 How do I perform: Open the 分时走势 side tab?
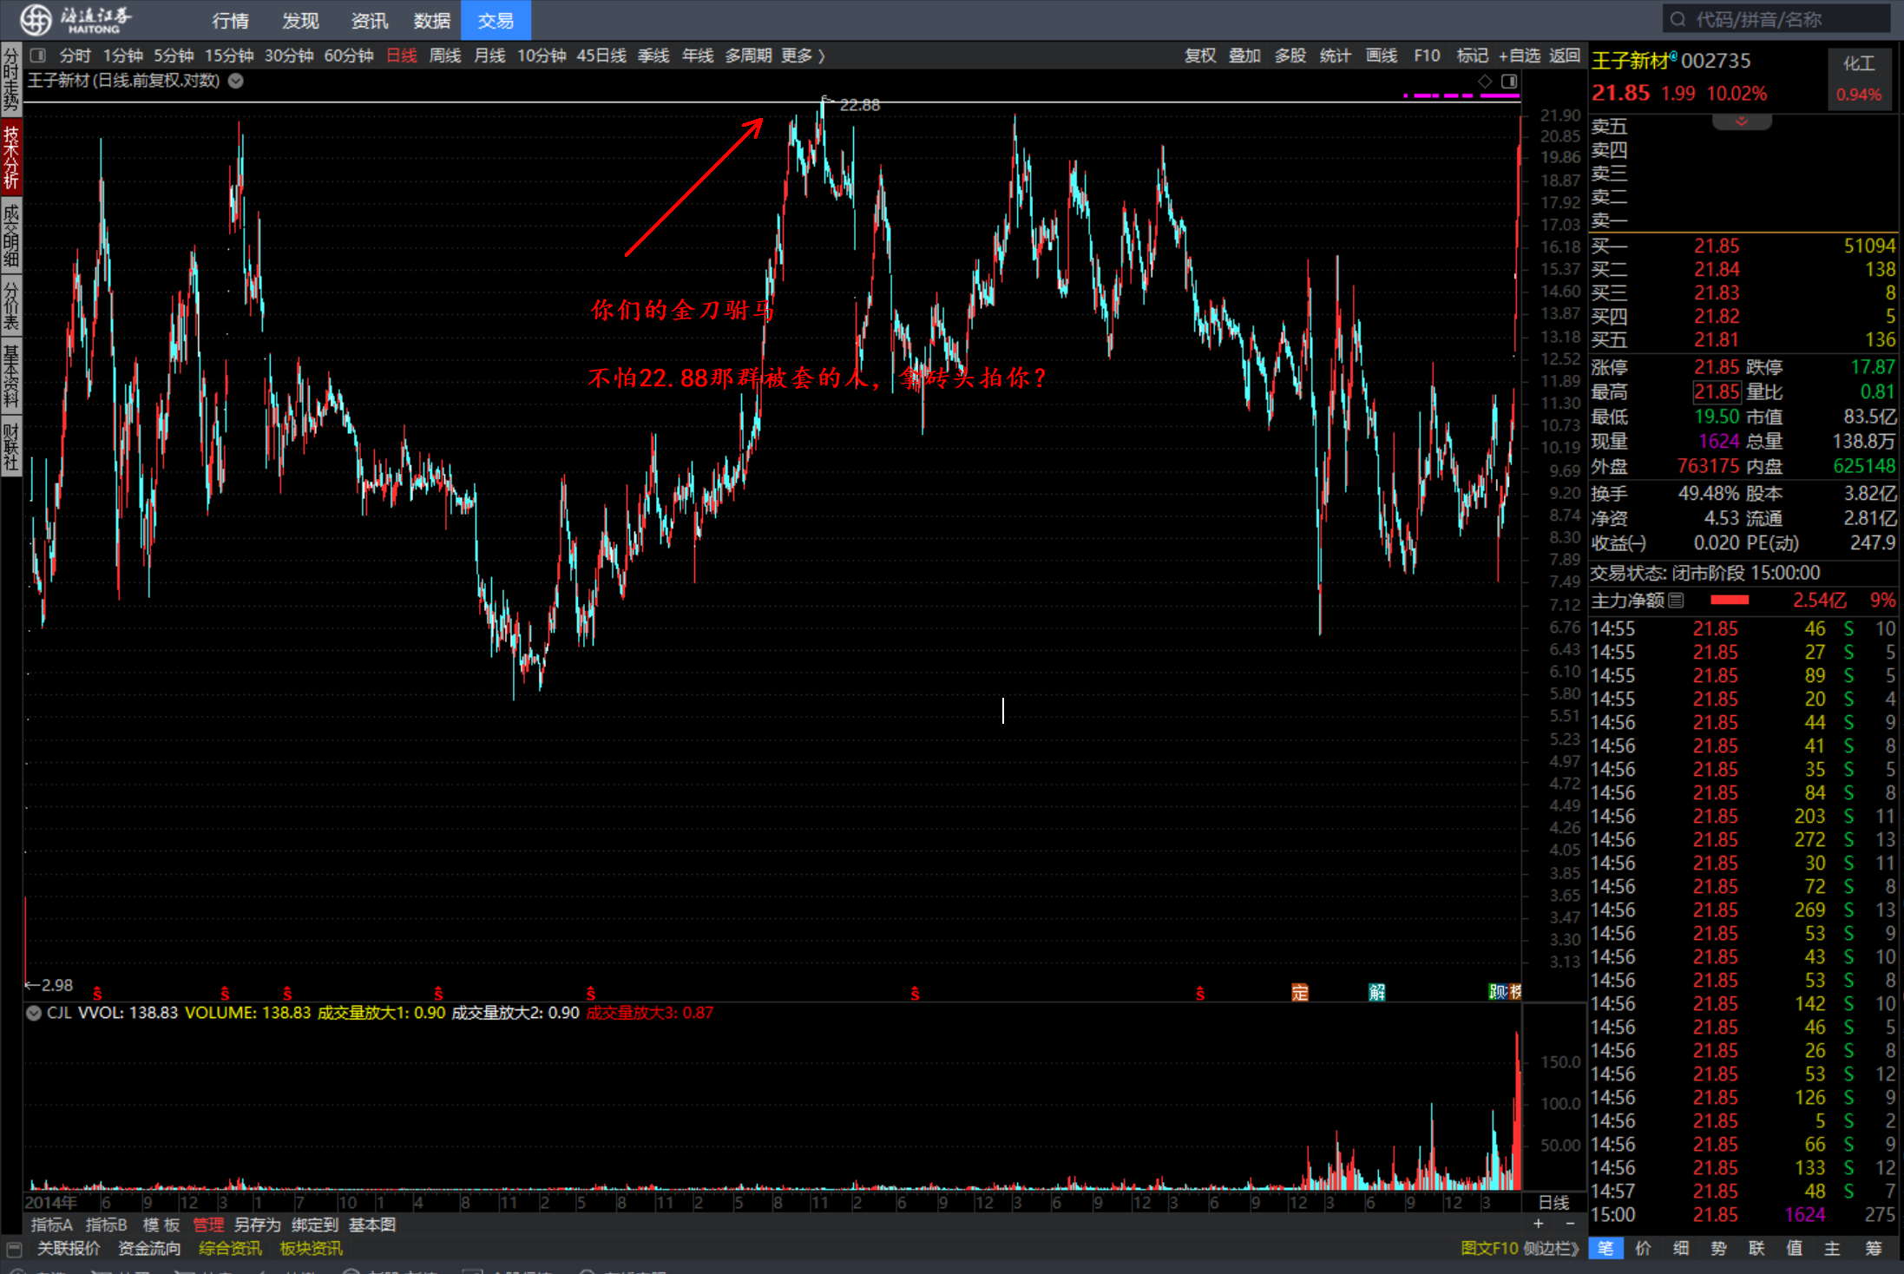point(11,79)
